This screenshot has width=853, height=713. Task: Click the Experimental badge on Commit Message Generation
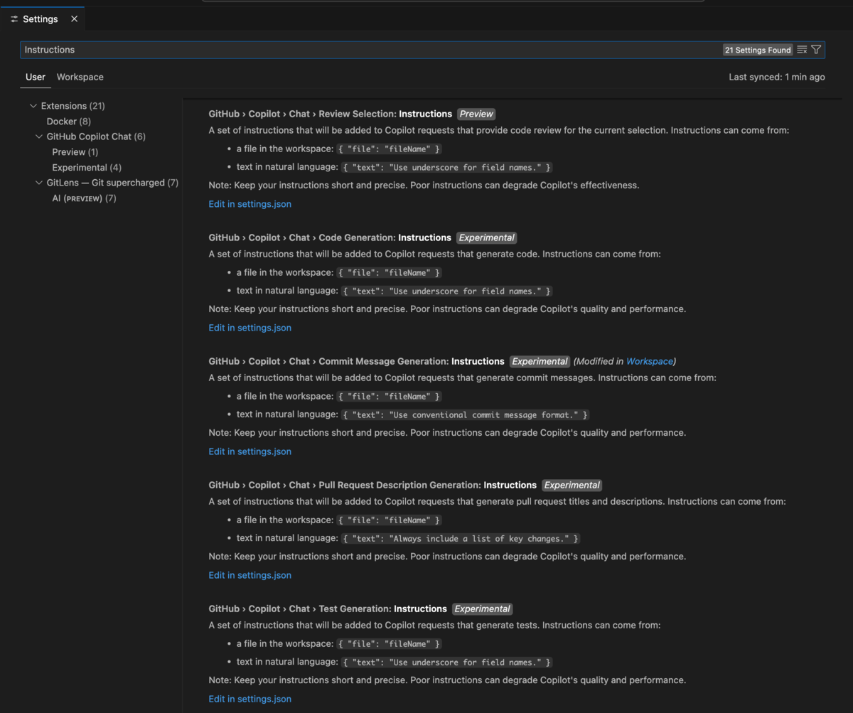(x=540, y=361)
